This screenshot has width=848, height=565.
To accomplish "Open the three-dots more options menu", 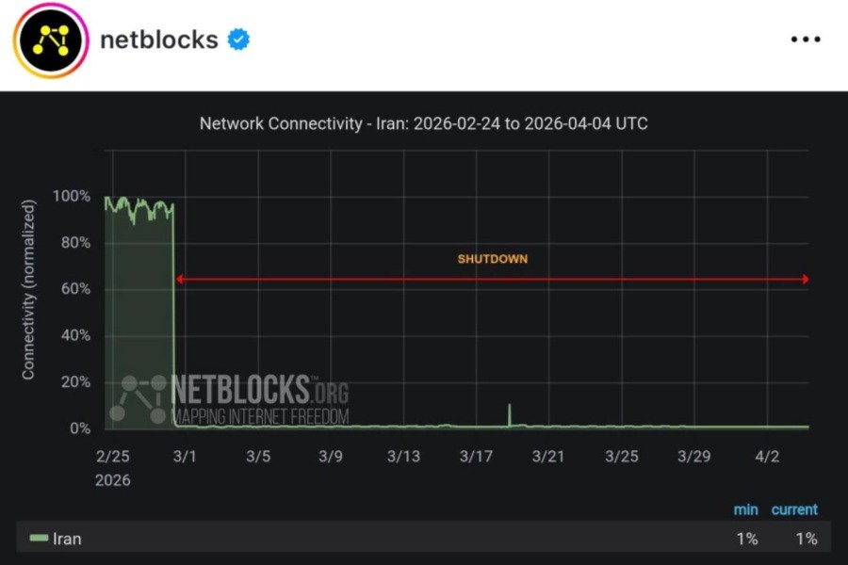I will point(806,40).
